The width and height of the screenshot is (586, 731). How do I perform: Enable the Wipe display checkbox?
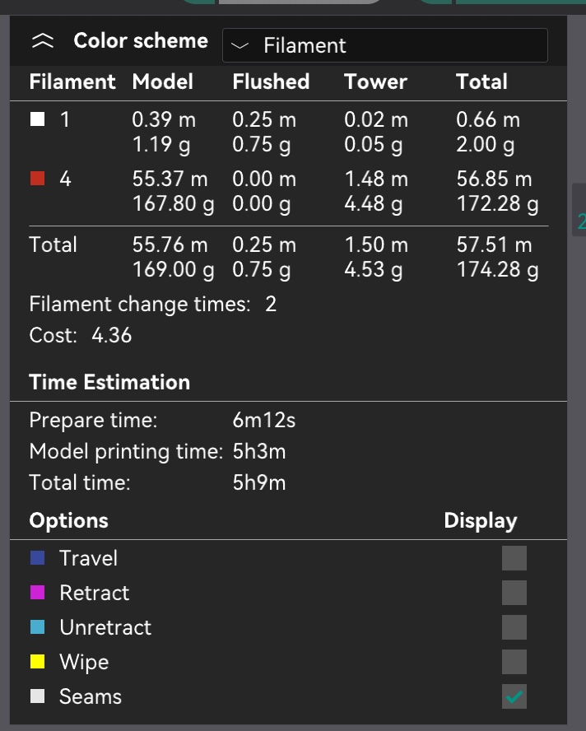514,662
